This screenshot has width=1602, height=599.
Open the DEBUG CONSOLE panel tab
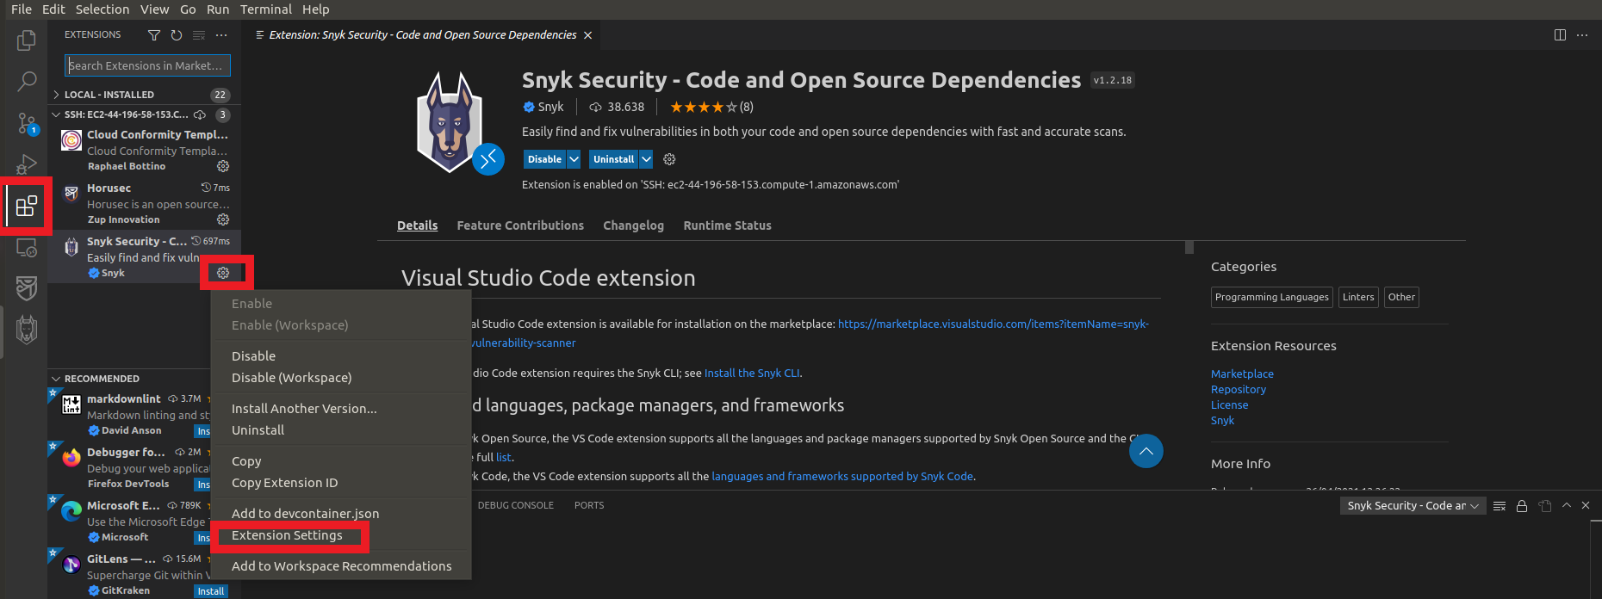(x=516, y=505)
